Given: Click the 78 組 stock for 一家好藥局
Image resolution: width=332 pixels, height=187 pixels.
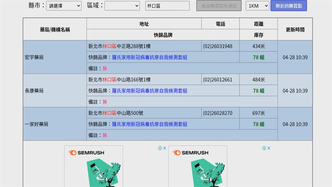Looking at the screenshot, I should coord(258,124).
